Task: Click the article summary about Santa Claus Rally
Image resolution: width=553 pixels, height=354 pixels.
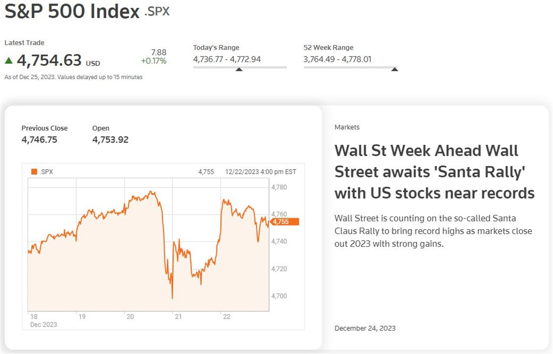Action: click(x=433, y=231)
